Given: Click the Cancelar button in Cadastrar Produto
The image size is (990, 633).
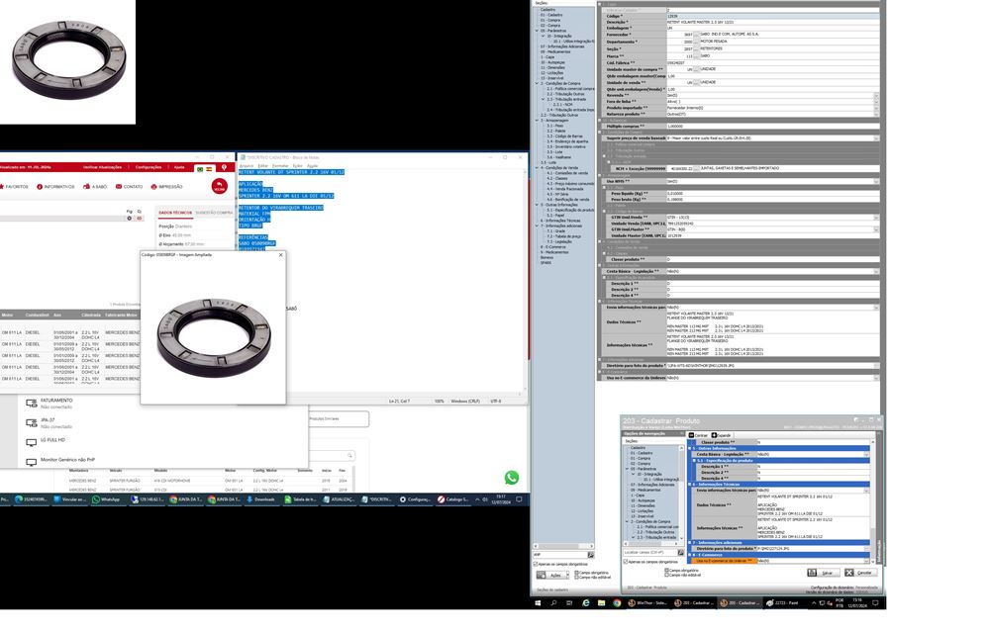Looking at the screenshot, I should coord(859,573).
